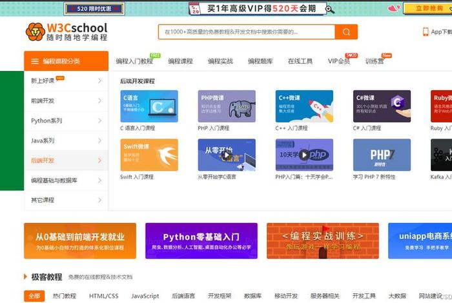
Task: Expand the 新上好课 category chevron
Action: [99, 81]
